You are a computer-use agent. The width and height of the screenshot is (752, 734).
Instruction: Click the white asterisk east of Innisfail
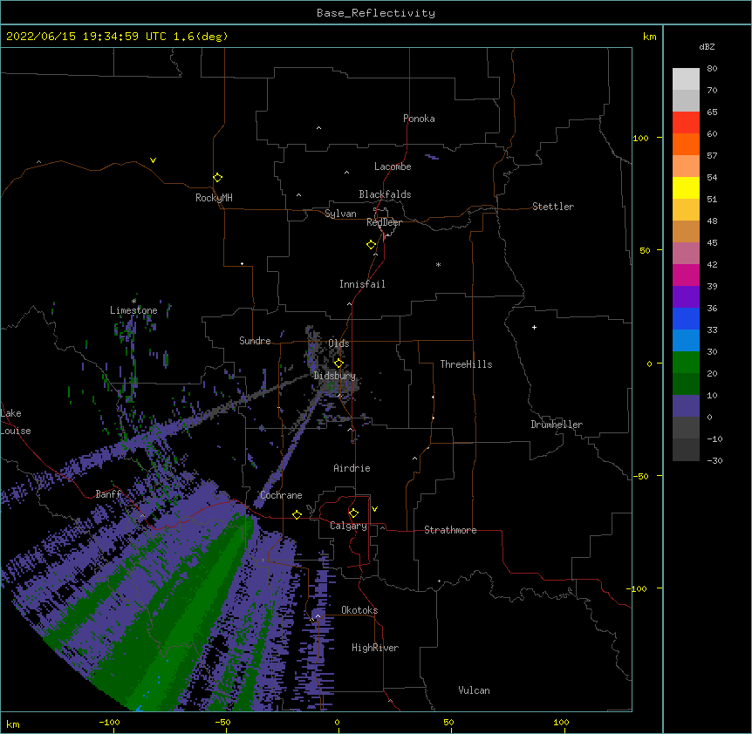tap(438, 264)
